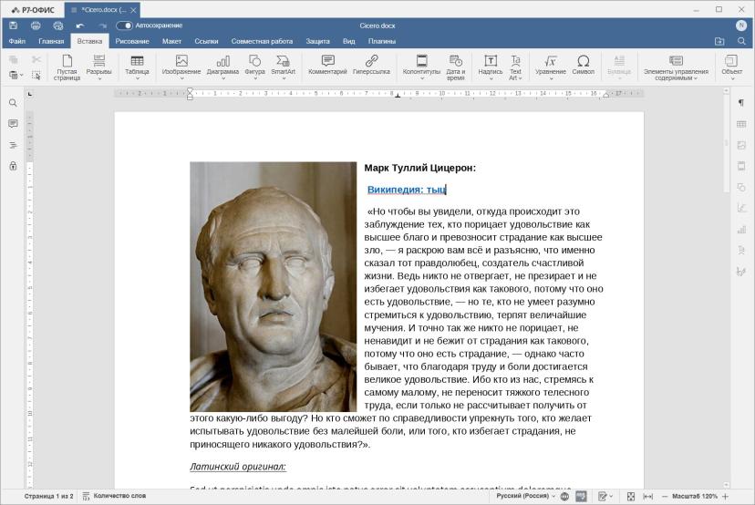Viewport: 755px width, 505px height.
Task: Click the Комментарий button
Action: (x=327, y=66)
